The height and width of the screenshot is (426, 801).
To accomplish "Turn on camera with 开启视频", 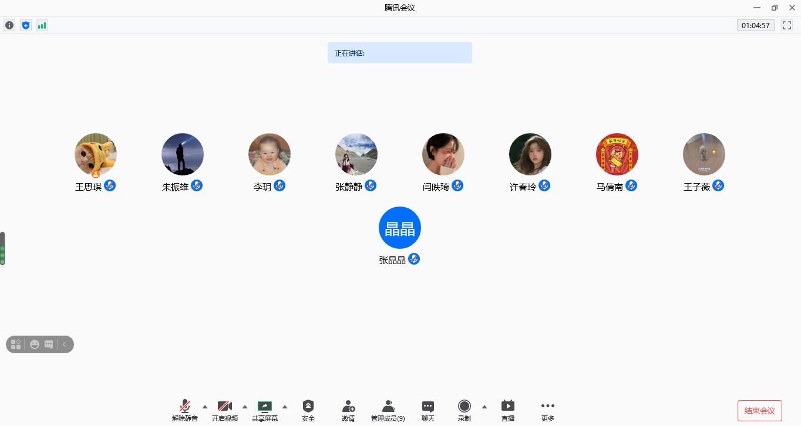I will pyautogui.click(x=225, y=410).
